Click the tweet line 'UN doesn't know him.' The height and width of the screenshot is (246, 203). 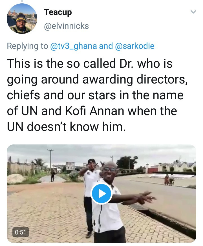[x=65, y=127]
